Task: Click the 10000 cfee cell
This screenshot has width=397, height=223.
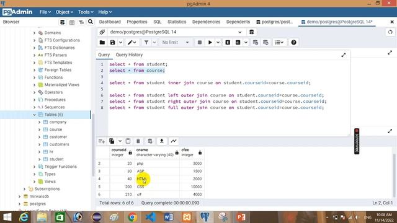Action: 192,187
